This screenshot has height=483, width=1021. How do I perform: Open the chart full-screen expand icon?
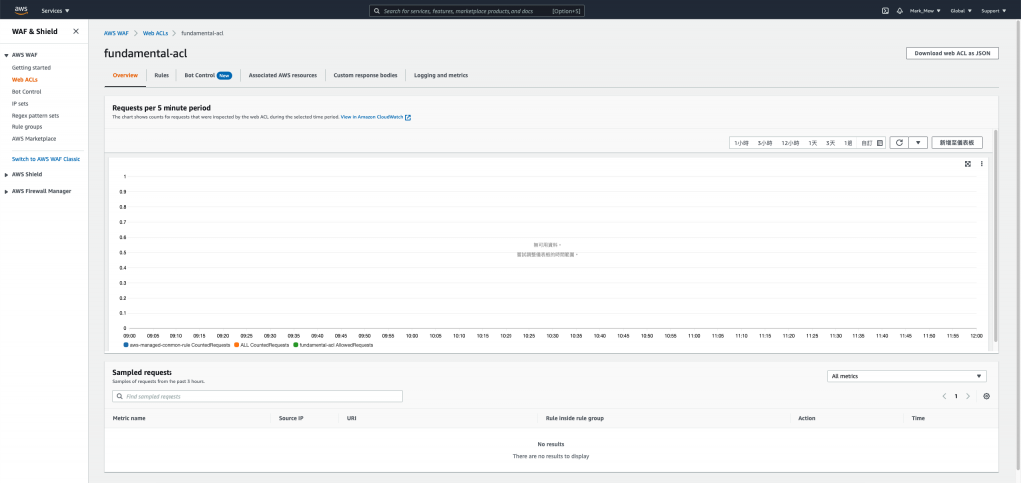967,164
